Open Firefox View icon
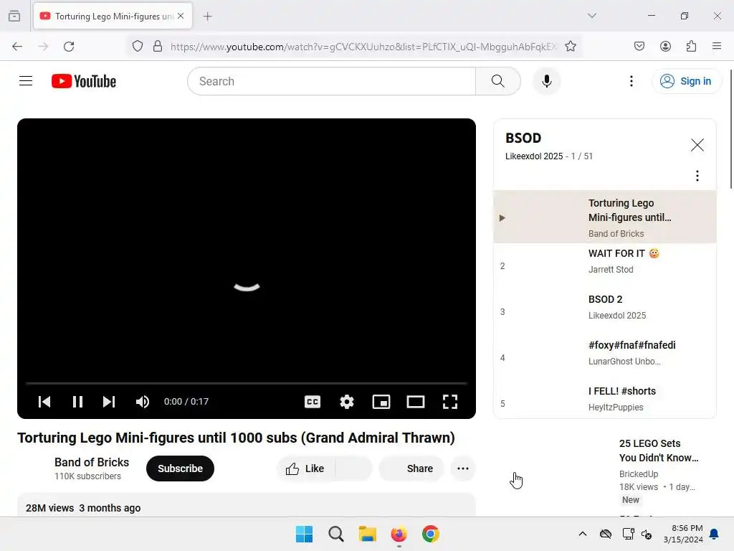This screenshot has width=734, height=551. point(14,16)
